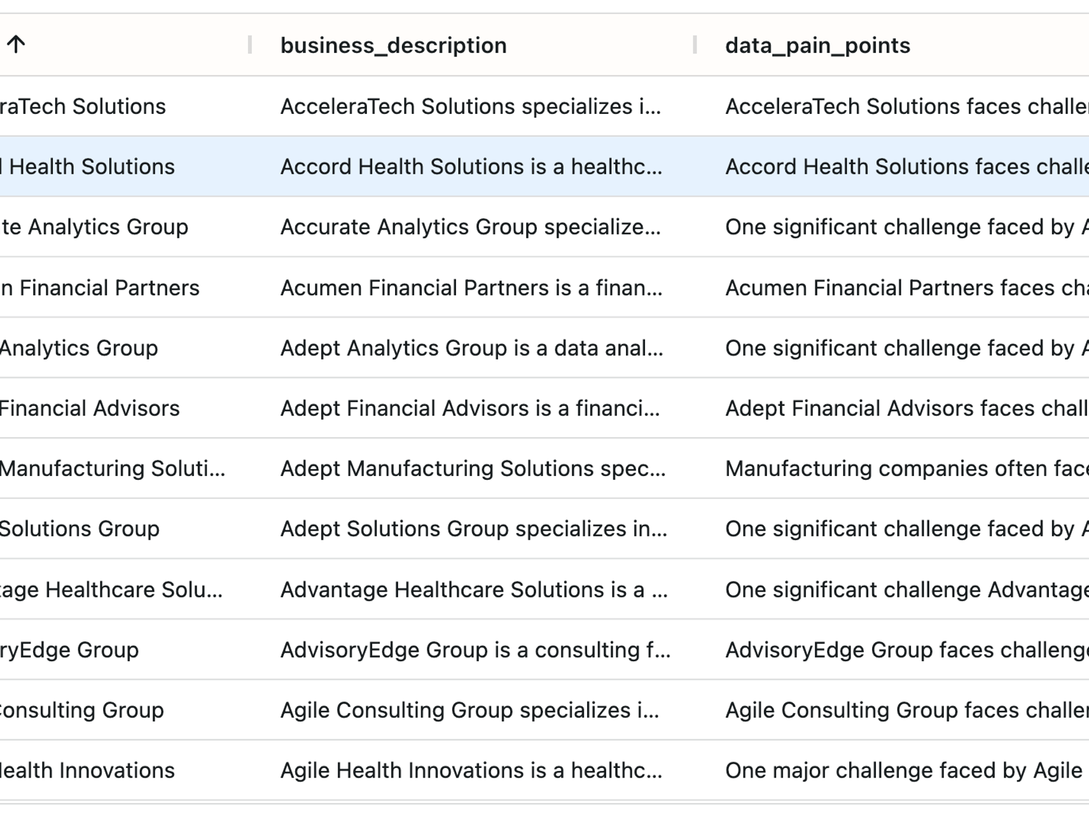Select the Acumen Financial Partners description cell

pyautogui.click(x=471, y=288)
